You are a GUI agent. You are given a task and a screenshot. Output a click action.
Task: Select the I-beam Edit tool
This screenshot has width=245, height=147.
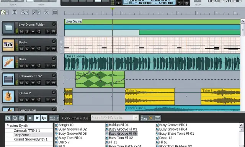coord(15,12)
